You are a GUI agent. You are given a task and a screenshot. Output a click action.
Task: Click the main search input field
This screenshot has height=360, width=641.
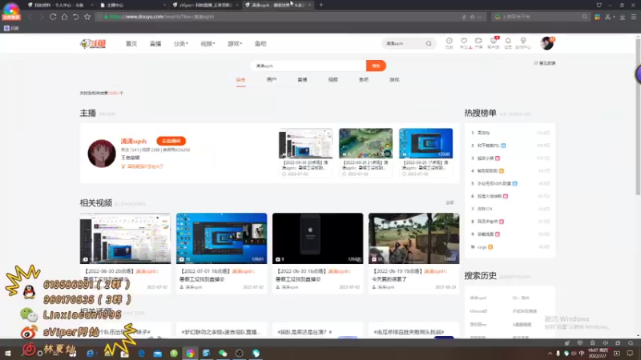coord(308,66)
